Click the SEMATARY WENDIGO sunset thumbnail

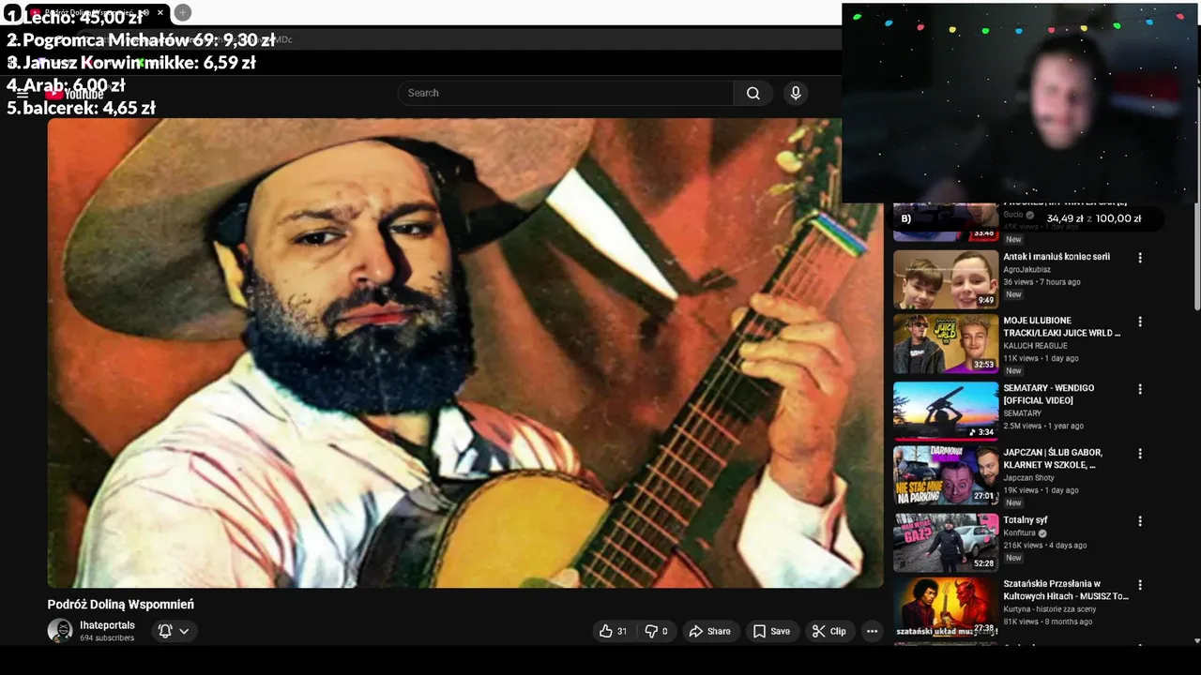click(x=946, y=411)
